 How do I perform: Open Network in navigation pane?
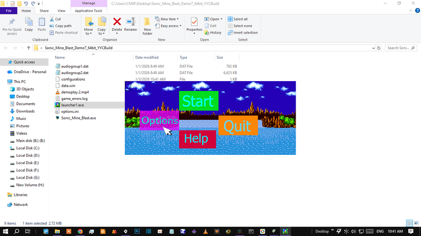pos(21,204)
